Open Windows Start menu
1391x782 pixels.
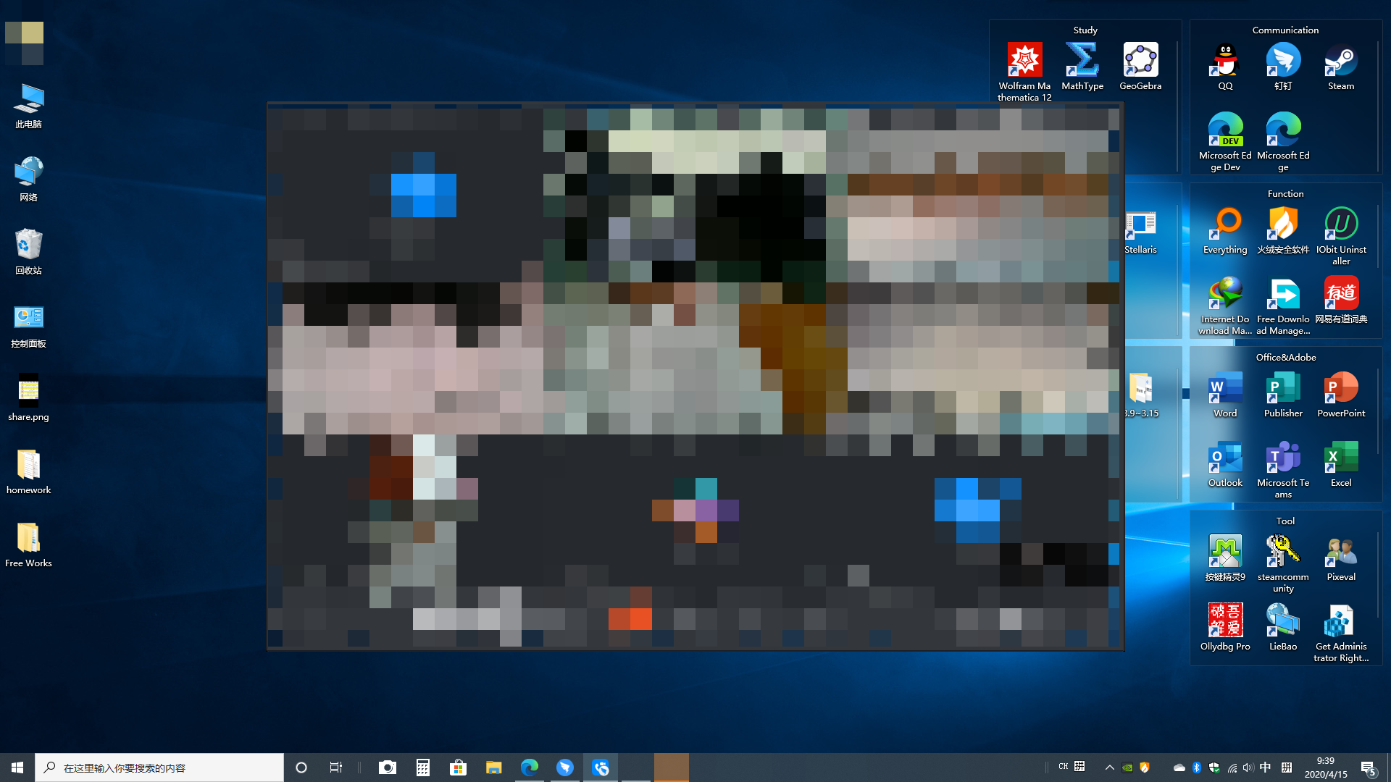pyautogui.click(x=17, y=768)
